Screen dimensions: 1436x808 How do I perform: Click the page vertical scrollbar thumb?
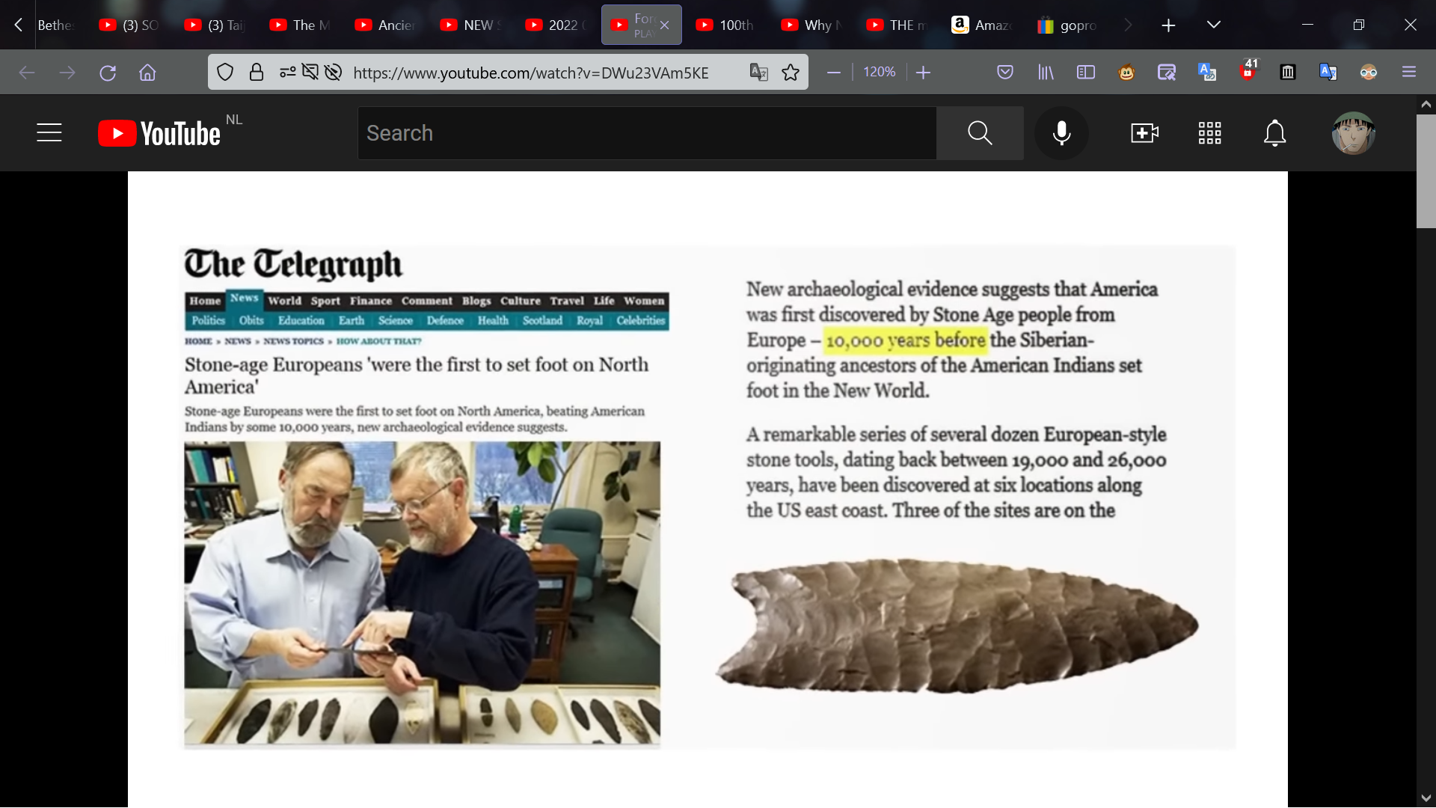pyautogui.click(x=1426, y=171)
